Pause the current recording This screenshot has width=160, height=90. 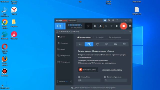pyautogui.click(x=117, y=26)
